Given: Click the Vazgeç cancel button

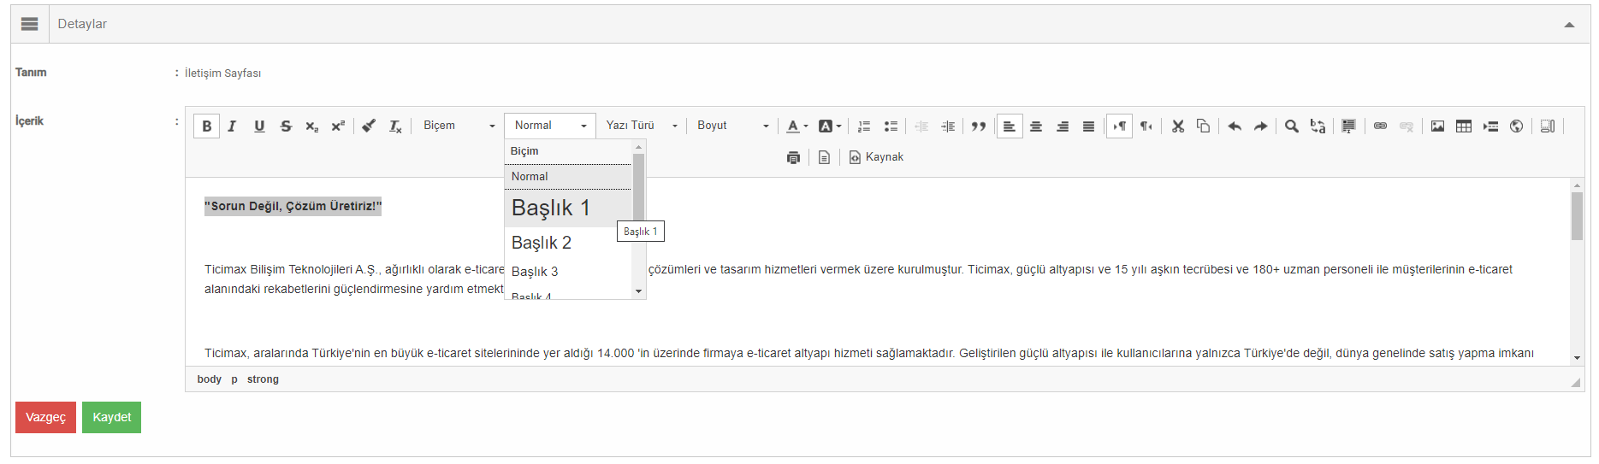Looking at the screenshot, I should [x=45, y=417].
